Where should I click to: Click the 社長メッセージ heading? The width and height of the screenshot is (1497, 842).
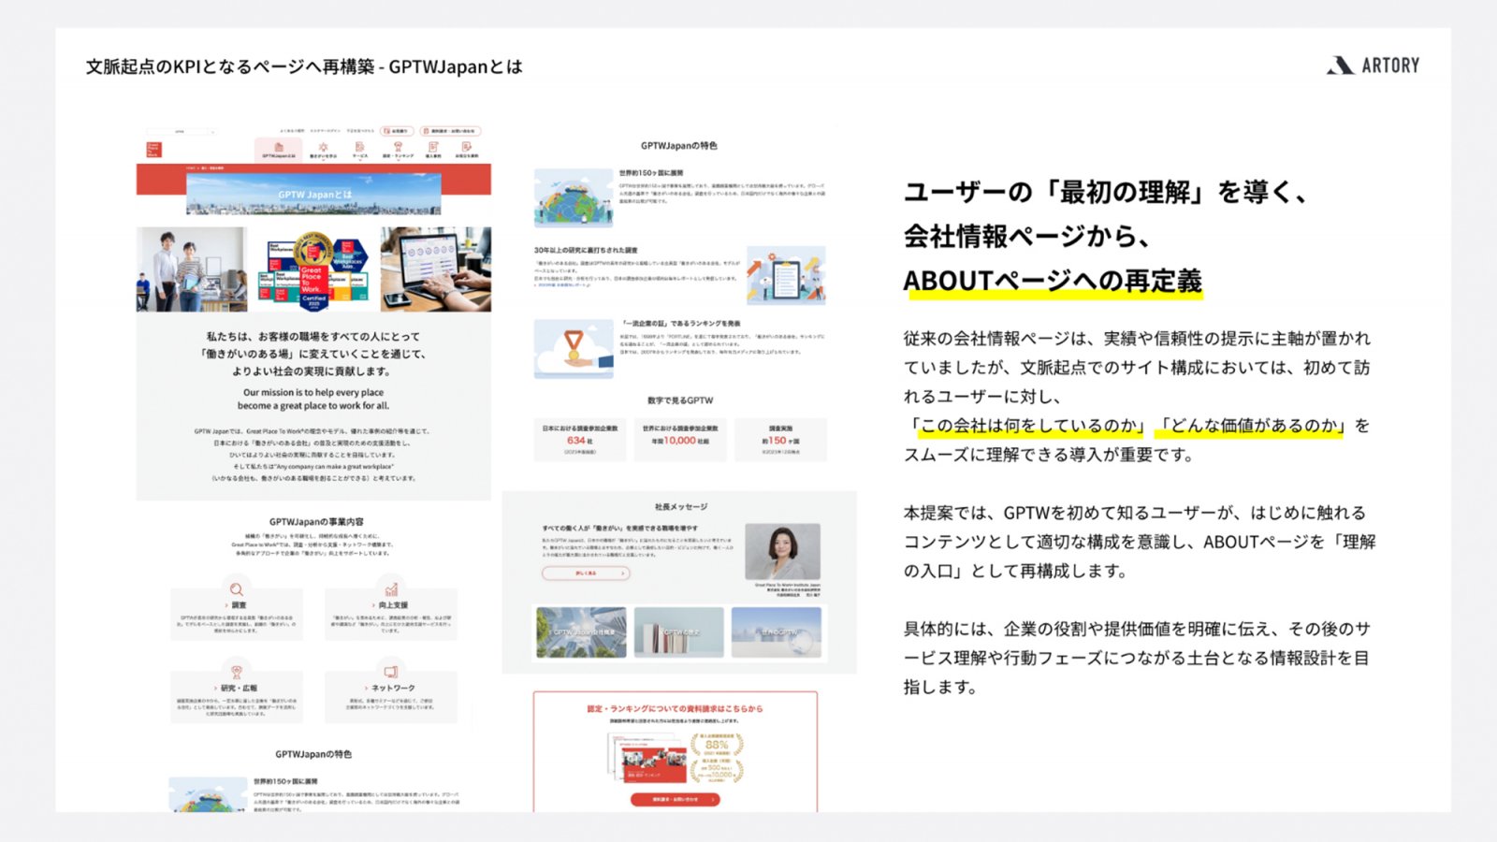click(681, 507)
